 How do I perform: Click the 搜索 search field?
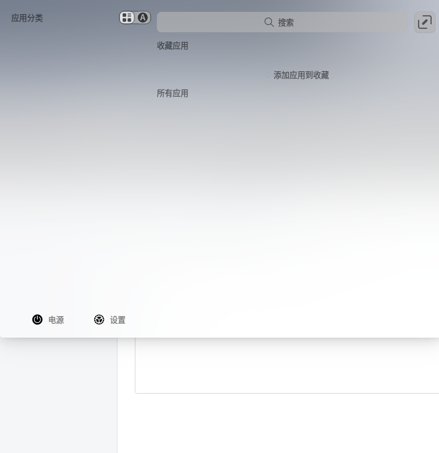tap(282, 22)
